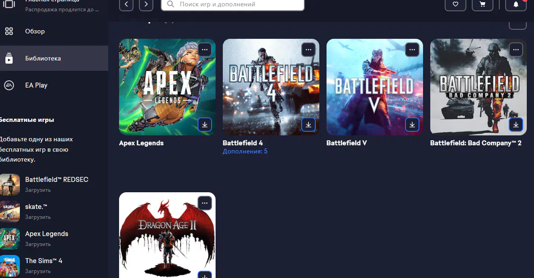Open more options on Battlefield V tile
The image size is (534, 278).
412,49
